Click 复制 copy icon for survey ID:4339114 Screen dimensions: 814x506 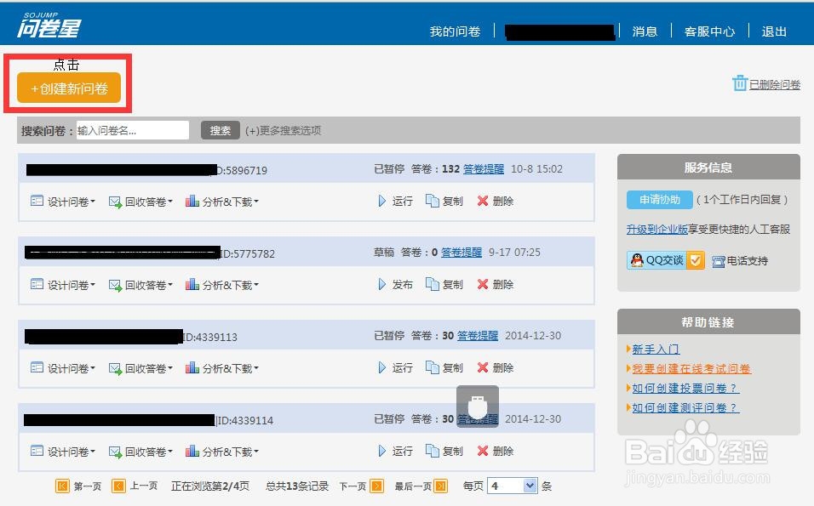pyautogui.click(x=432, y=451)
